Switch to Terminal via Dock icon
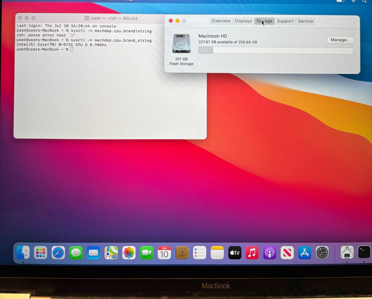The width and height of the screenshot is (372, 299). coord(364,252)
